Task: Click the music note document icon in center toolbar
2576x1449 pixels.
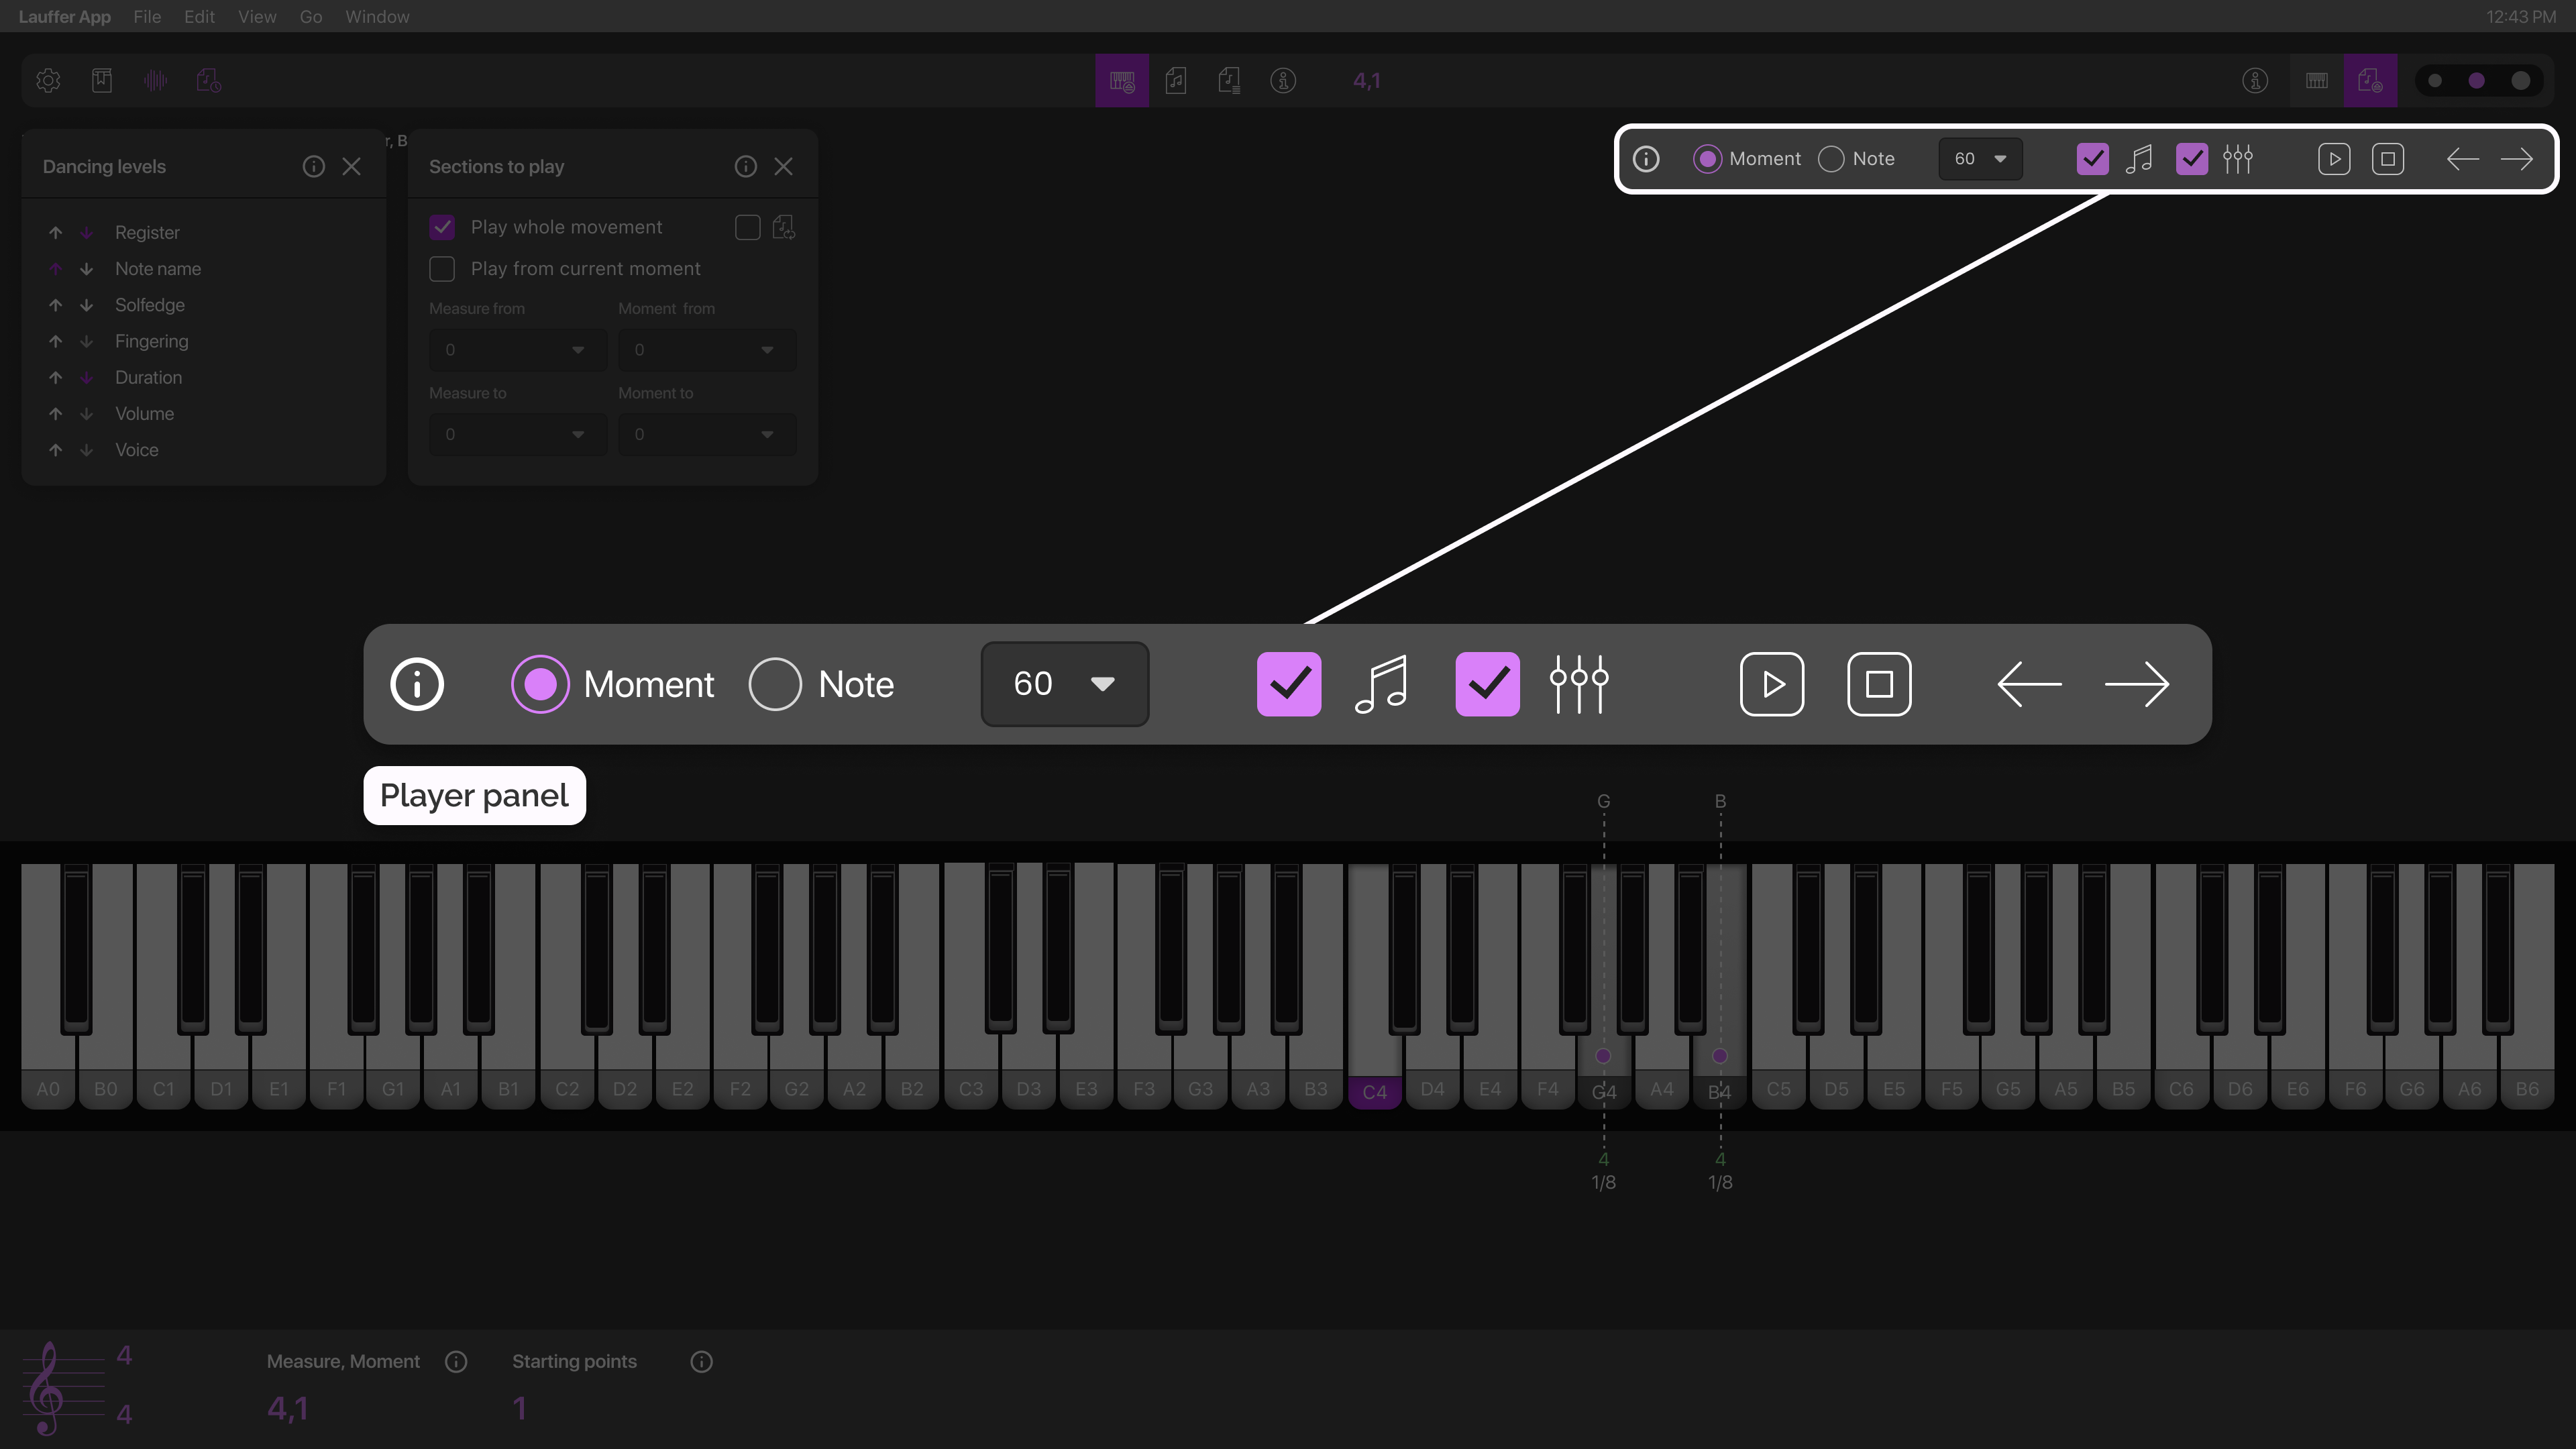Action: coord(1176,81)
